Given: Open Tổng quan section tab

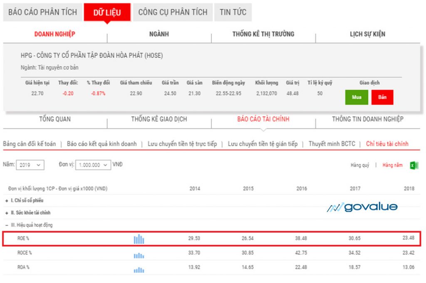Looking at the screenshot, I should (x=55, y=119).
